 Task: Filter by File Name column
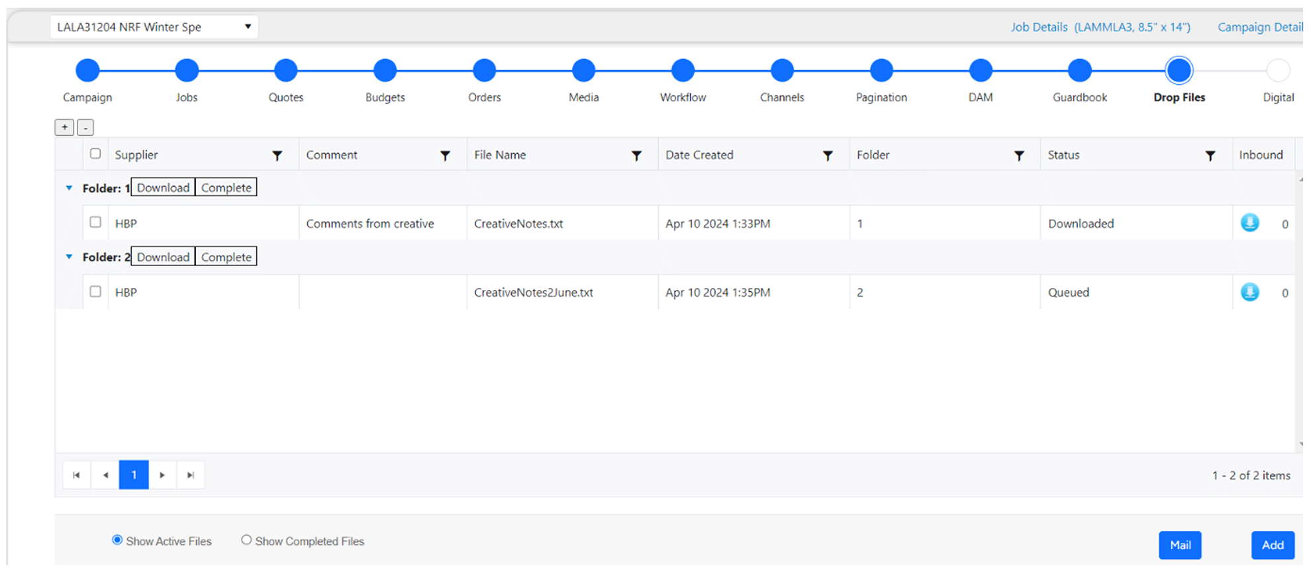pos(636,156)
